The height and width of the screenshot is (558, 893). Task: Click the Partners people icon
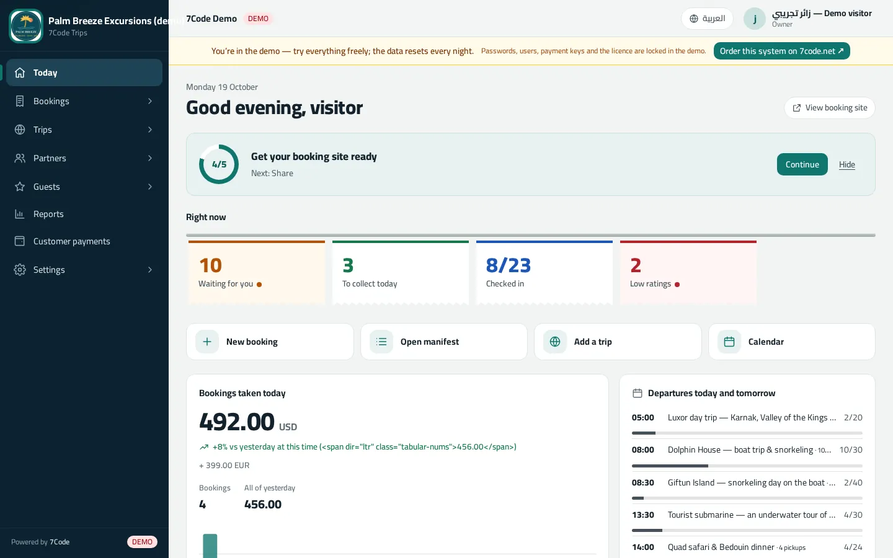20,158
